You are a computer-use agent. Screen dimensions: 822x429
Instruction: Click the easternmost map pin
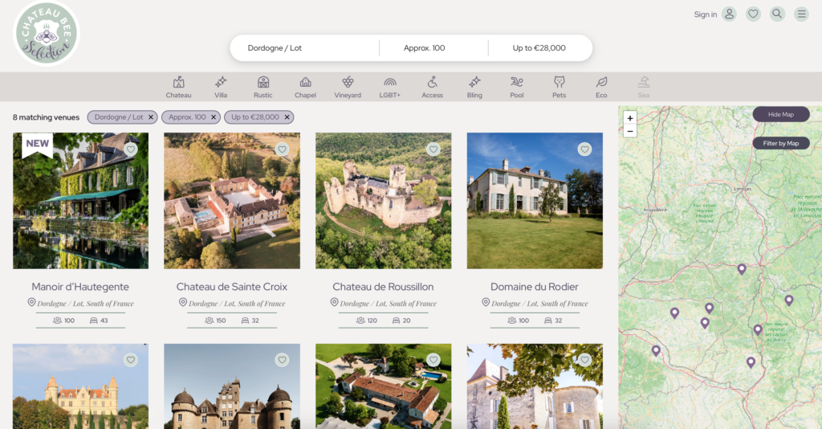click(789, 300)
